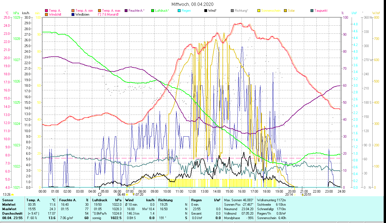Click the black Wind* legend swatch
The width and height of the screenshot is (386, 223).
point(205,11)
